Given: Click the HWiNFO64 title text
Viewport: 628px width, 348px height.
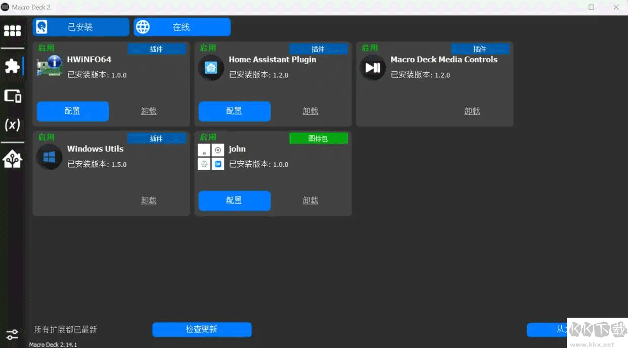Looking at the screenshot, I should click(x=89, y=60).
